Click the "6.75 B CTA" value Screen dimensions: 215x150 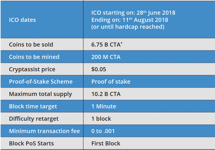click(x=106, y=45)
